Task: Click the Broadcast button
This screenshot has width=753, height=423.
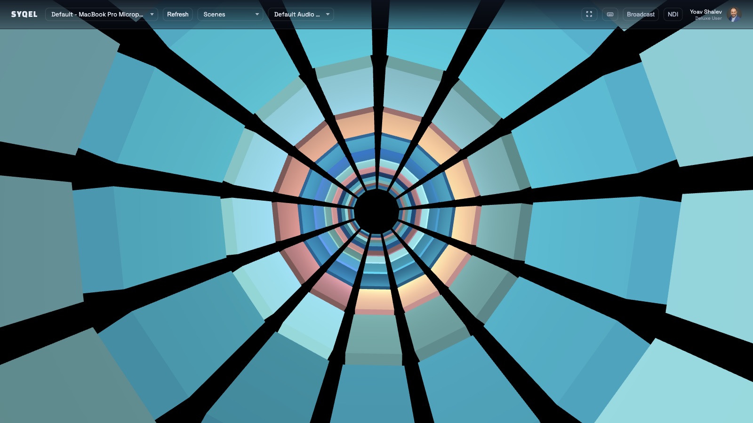Action: click(641, 14)
